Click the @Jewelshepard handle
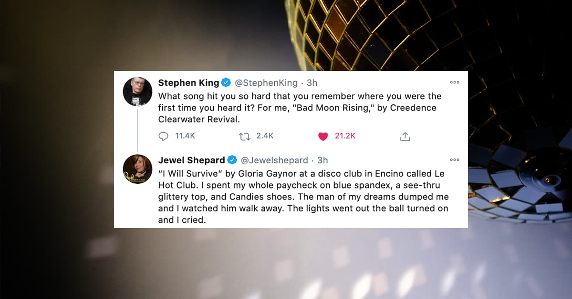The height and width of the screenshot is (299, 572). coord(274,160)
